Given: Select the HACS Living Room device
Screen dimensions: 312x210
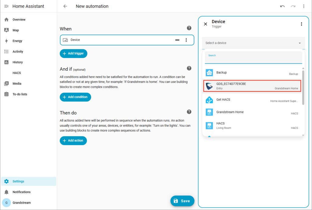Looking at the screenshot, I should click(x=252, y=126).
